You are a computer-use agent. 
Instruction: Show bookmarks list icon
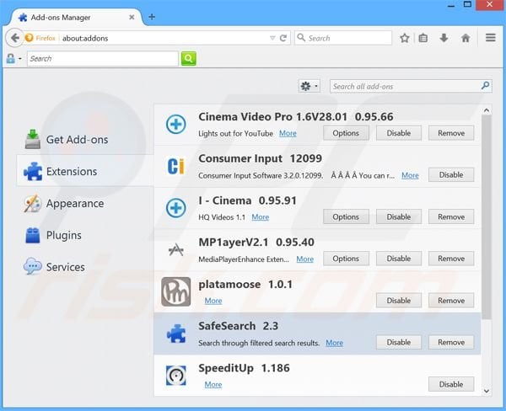423,38
